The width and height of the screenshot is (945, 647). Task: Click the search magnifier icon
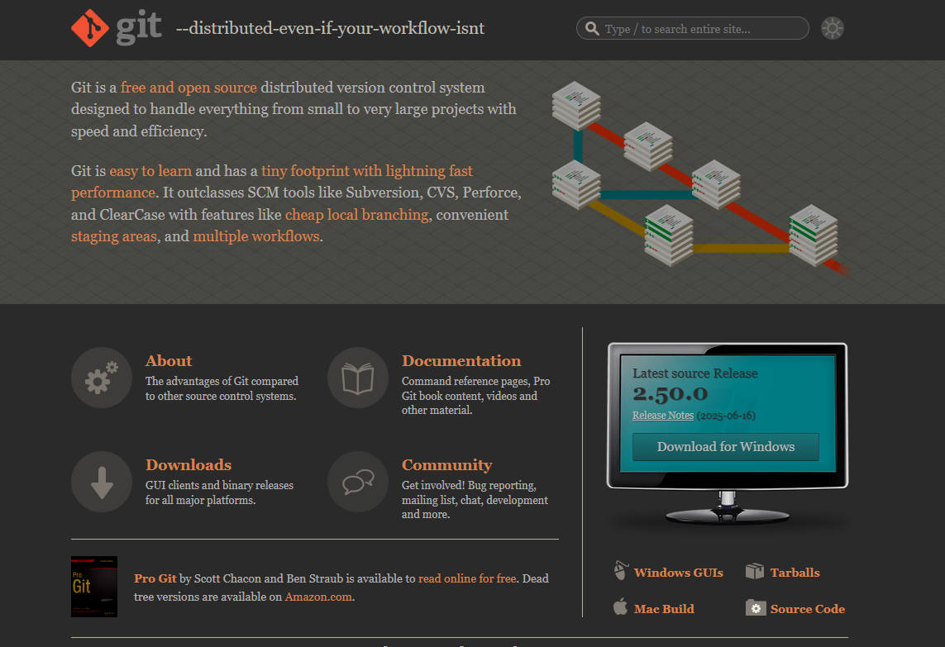pyautogui.click(x=592, y=28)
